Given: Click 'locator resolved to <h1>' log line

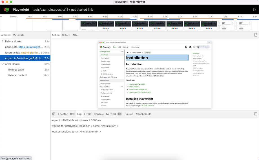Looking at the screenshot, I should (x=76, y=132).
